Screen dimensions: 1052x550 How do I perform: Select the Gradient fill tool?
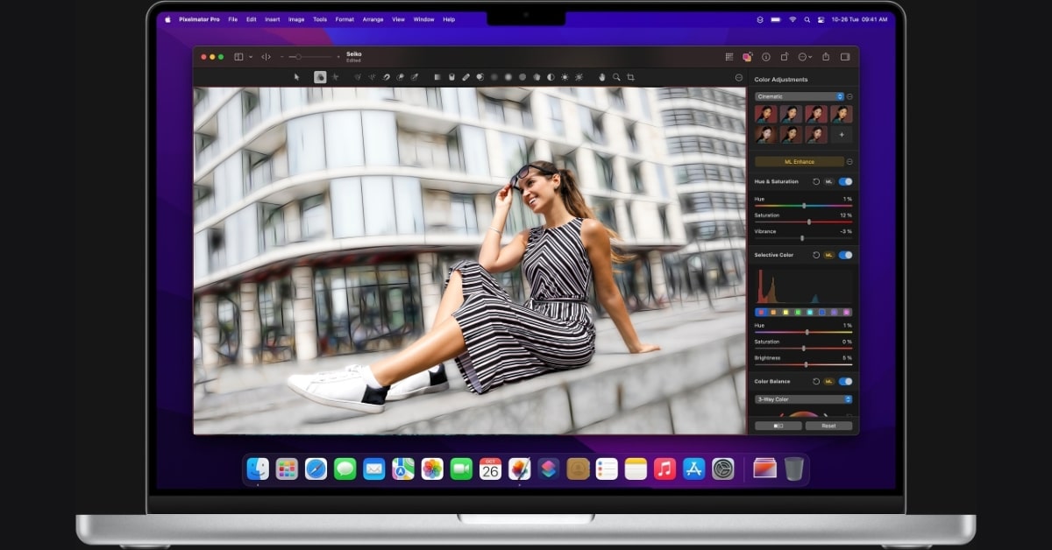pos(437,77)
